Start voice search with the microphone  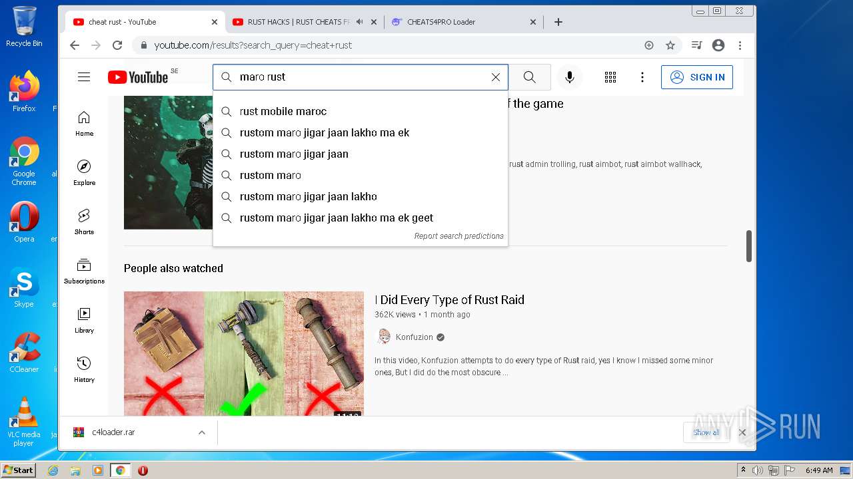point(569,77)
